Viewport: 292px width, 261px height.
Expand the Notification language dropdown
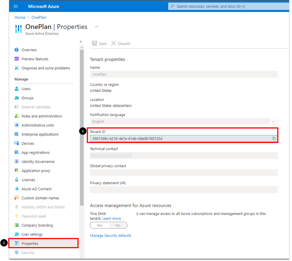(273, 121)
